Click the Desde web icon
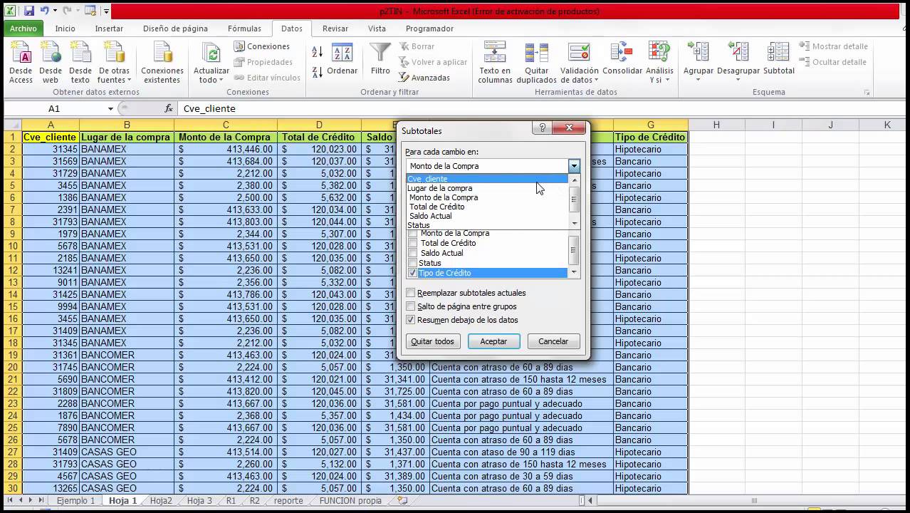Screen dimensions: 910x513 (x=51, y=63)
